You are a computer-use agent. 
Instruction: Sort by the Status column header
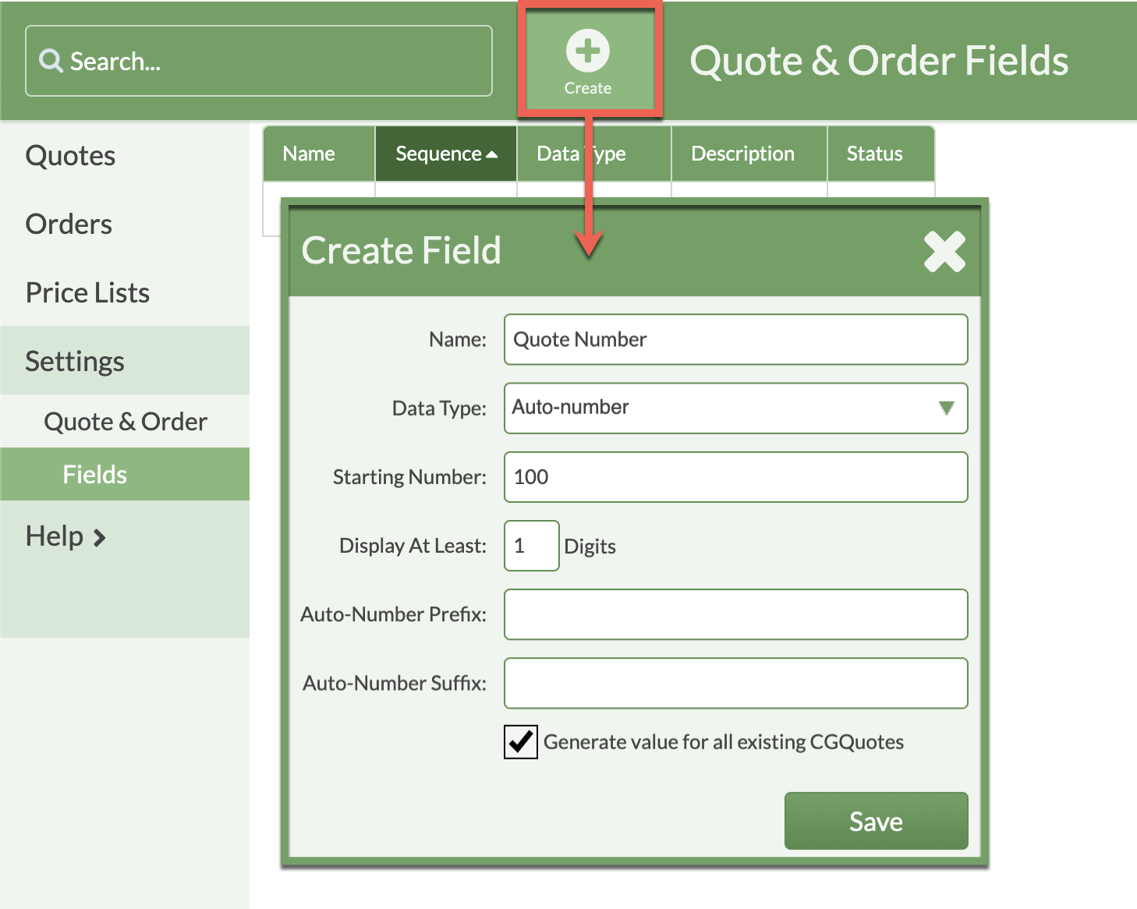coord(874,154)
